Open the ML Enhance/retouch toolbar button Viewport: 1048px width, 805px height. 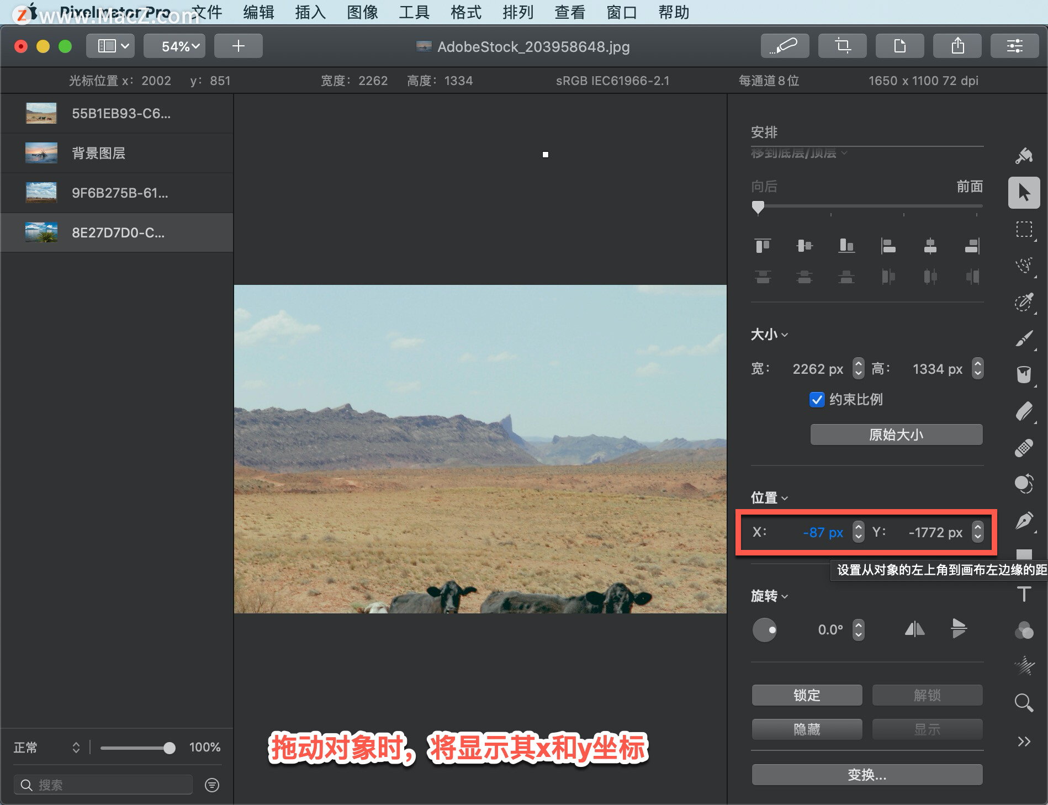point(785,46)
